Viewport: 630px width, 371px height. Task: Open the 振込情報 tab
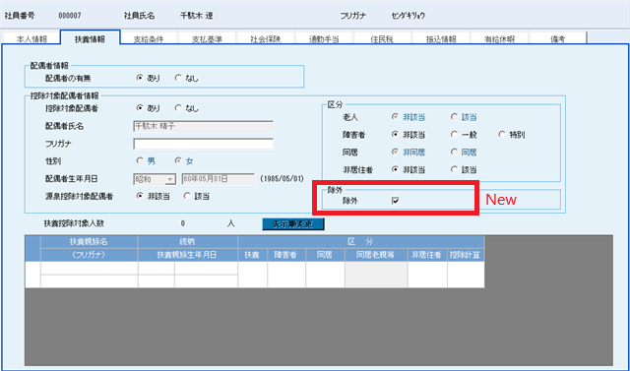[441, 39]
